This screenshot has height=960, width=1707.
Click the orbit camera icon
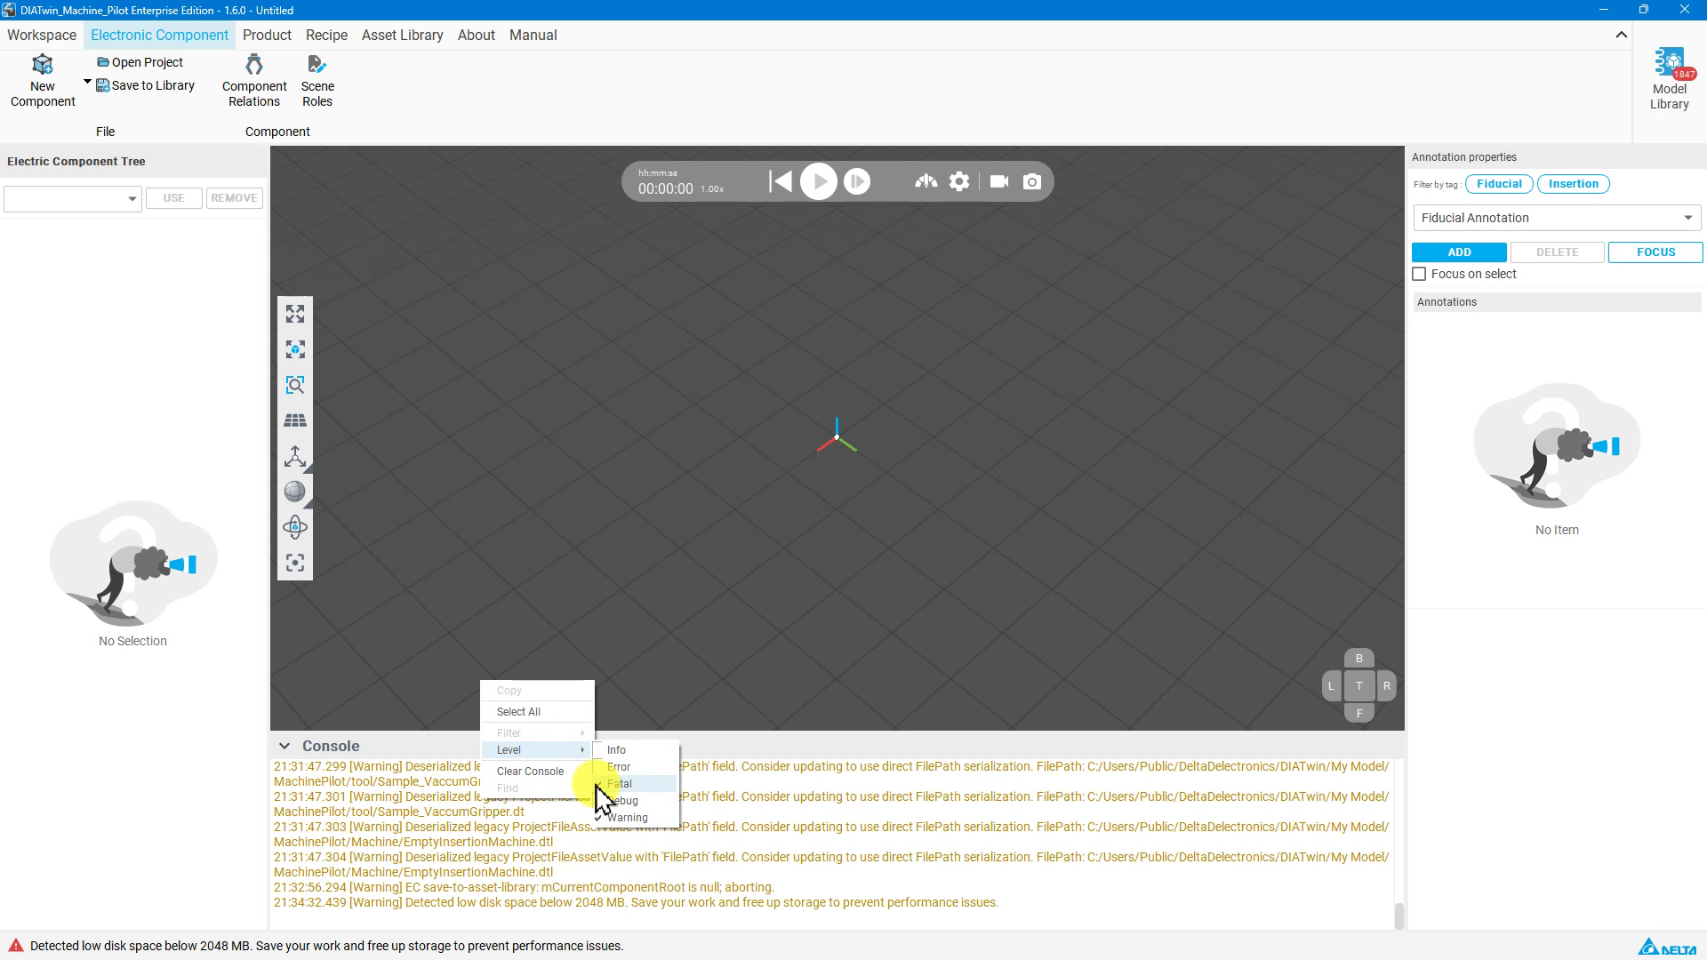tap(295, 527)
